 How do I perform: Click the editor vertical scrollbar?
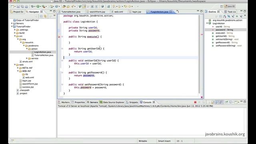click(199, 54)
